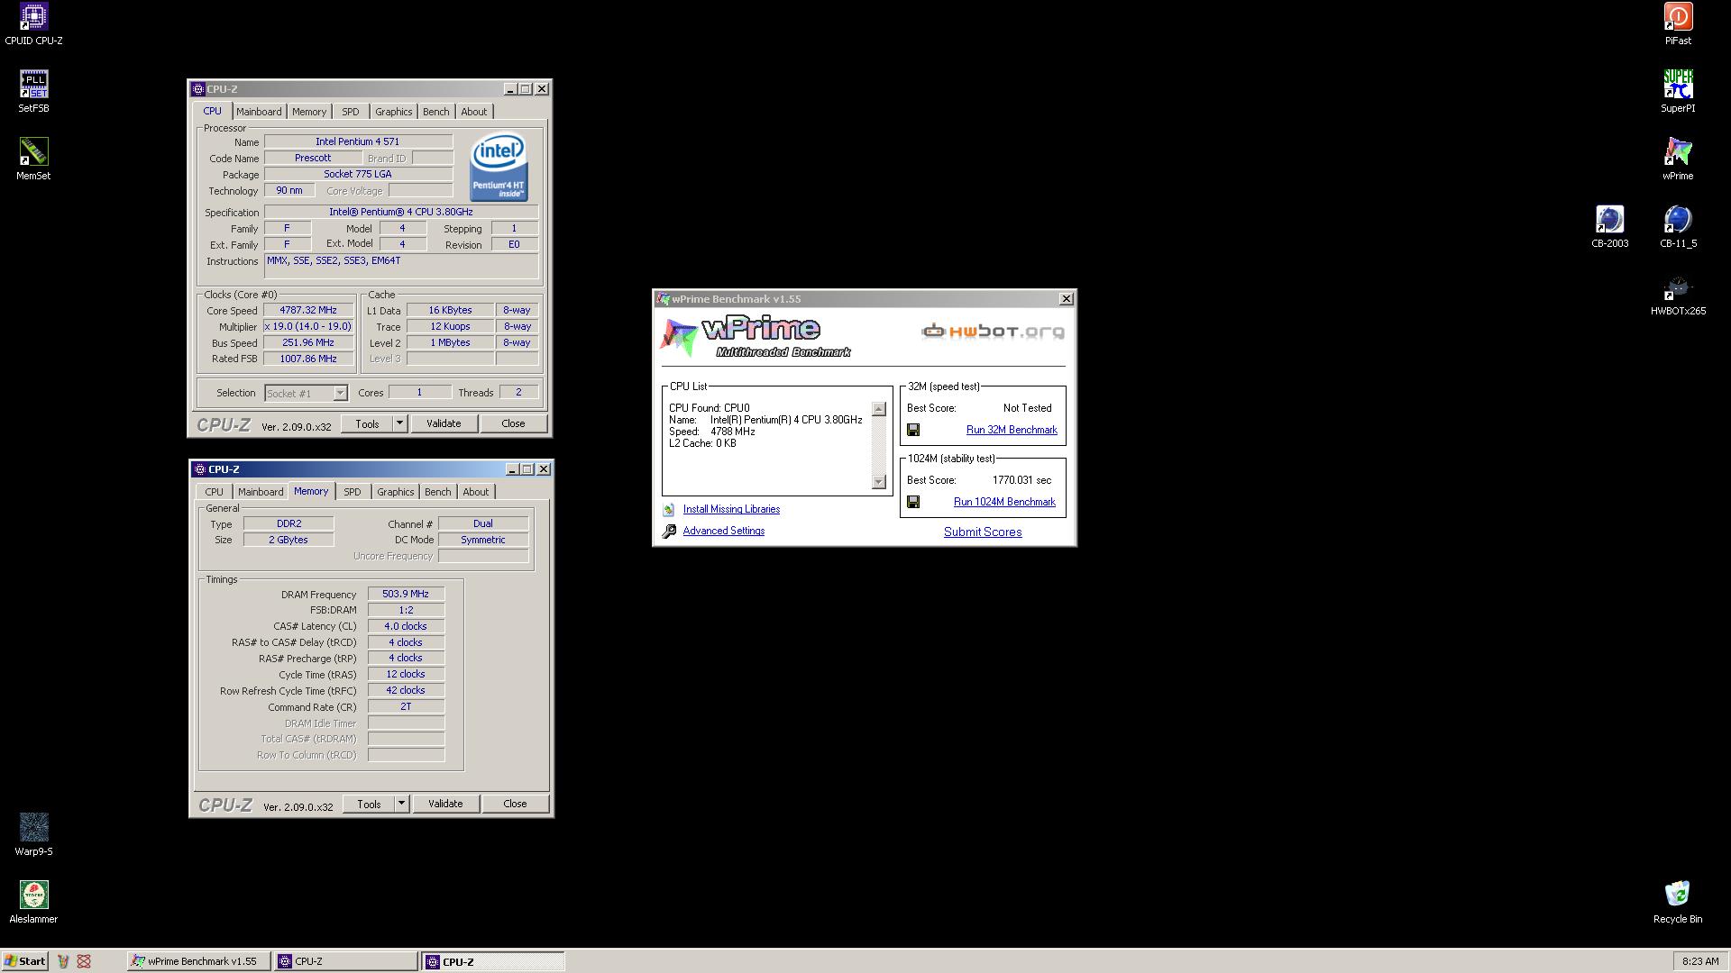Open the Recycle Bin
Screen dimensions: 1731x973
click(x=1678, y=903)
